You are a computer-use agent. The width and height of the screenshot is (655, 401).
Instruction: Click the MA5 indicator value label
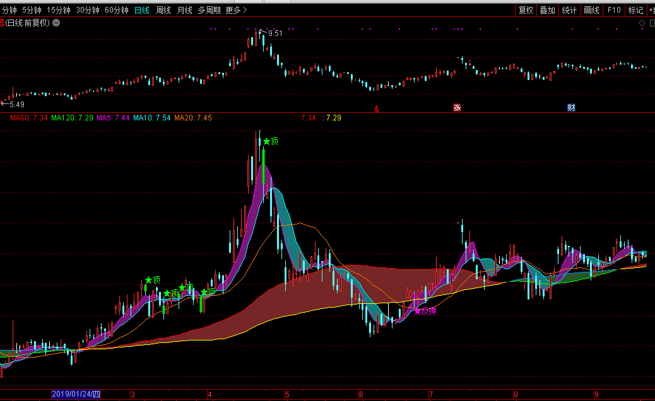click(113, 118)
